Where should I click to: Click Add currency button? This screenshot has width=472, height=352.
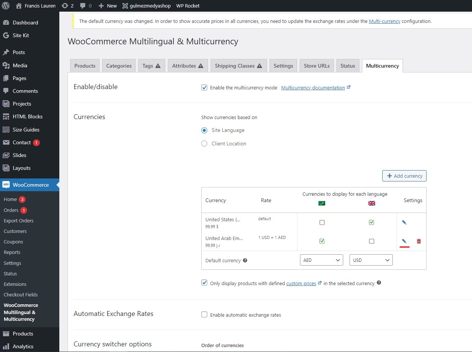coord(404,176)
